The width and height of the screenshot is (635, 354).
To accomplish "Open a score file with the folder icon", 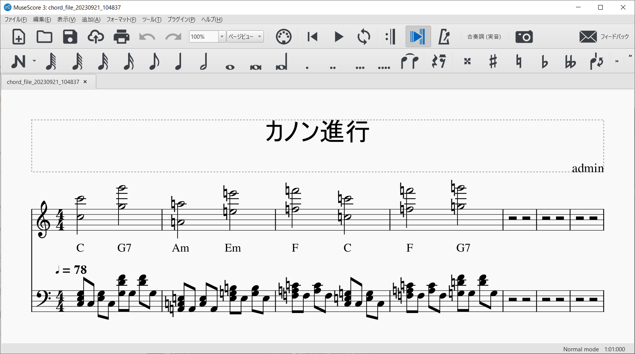I will click(x=44, y=37).
